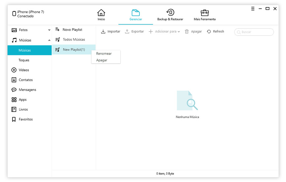Click the 0 item, 0 Byte status
The image size is (286, 182).
(x=165, y=174)
